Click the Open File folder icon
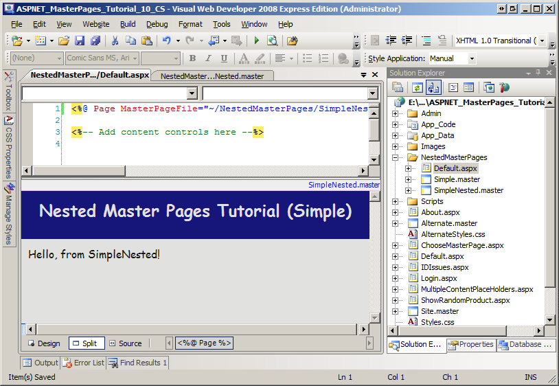This screenshot has width=559, height=386. (62, 41)
